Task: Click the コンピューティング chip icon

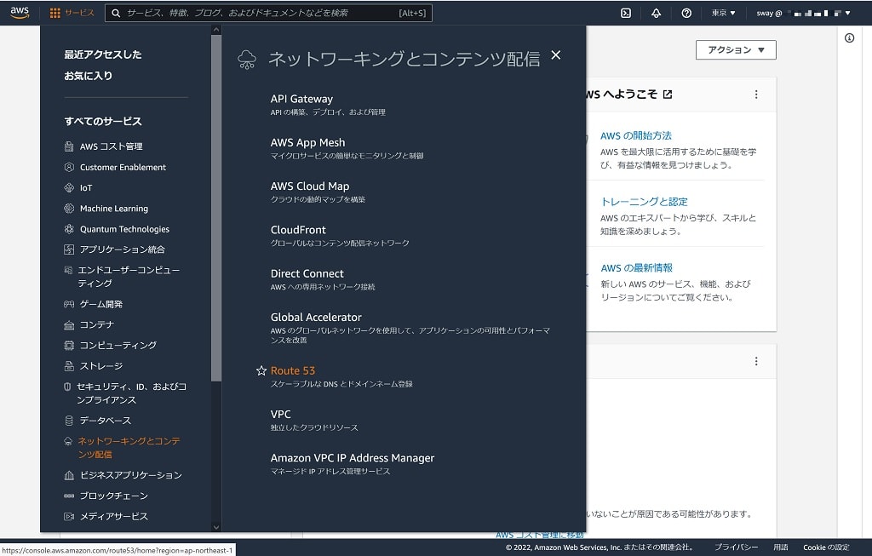Action: pyautogui.click(x=69, y=346)
